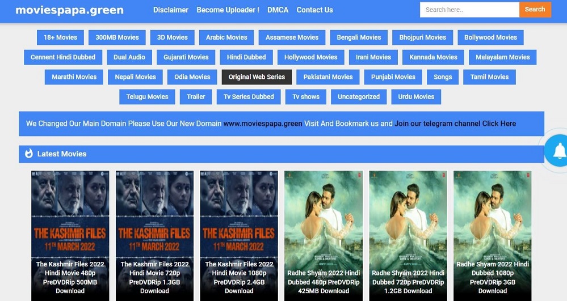Open Become Uploader ! link
The width and height of the screenshot is (567, 301).
pyautogui.click(x=228, y=10)
